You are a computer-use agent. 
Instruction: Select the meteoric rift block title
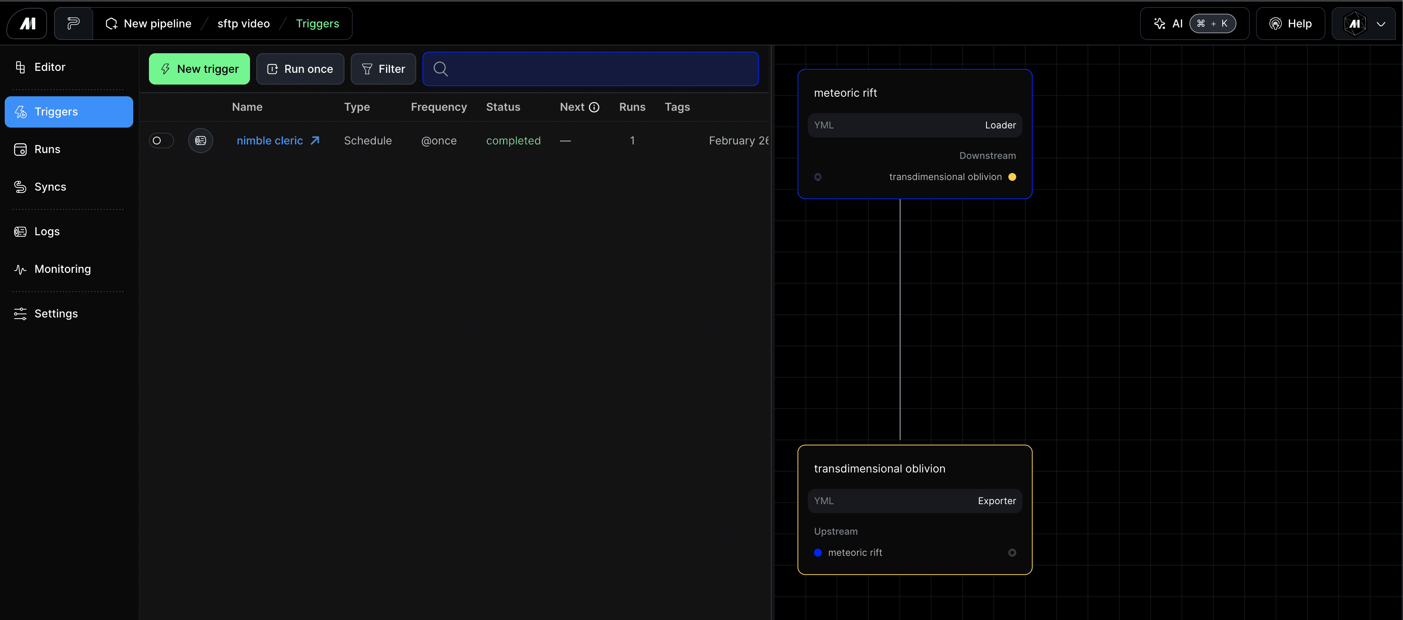click(x=845, y=93)
